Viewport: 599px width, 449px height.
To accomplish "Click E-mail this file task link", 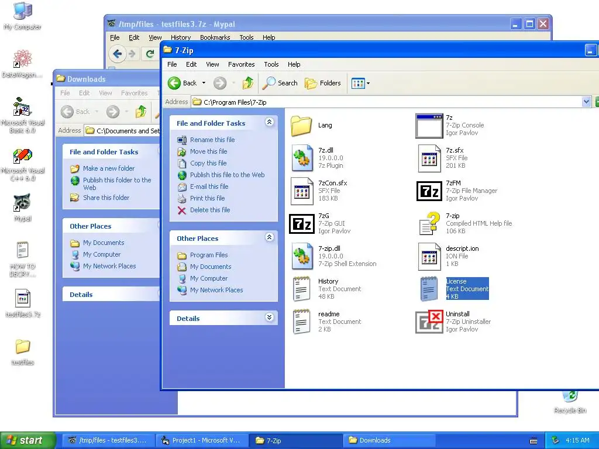I will (x=209, y=186).
